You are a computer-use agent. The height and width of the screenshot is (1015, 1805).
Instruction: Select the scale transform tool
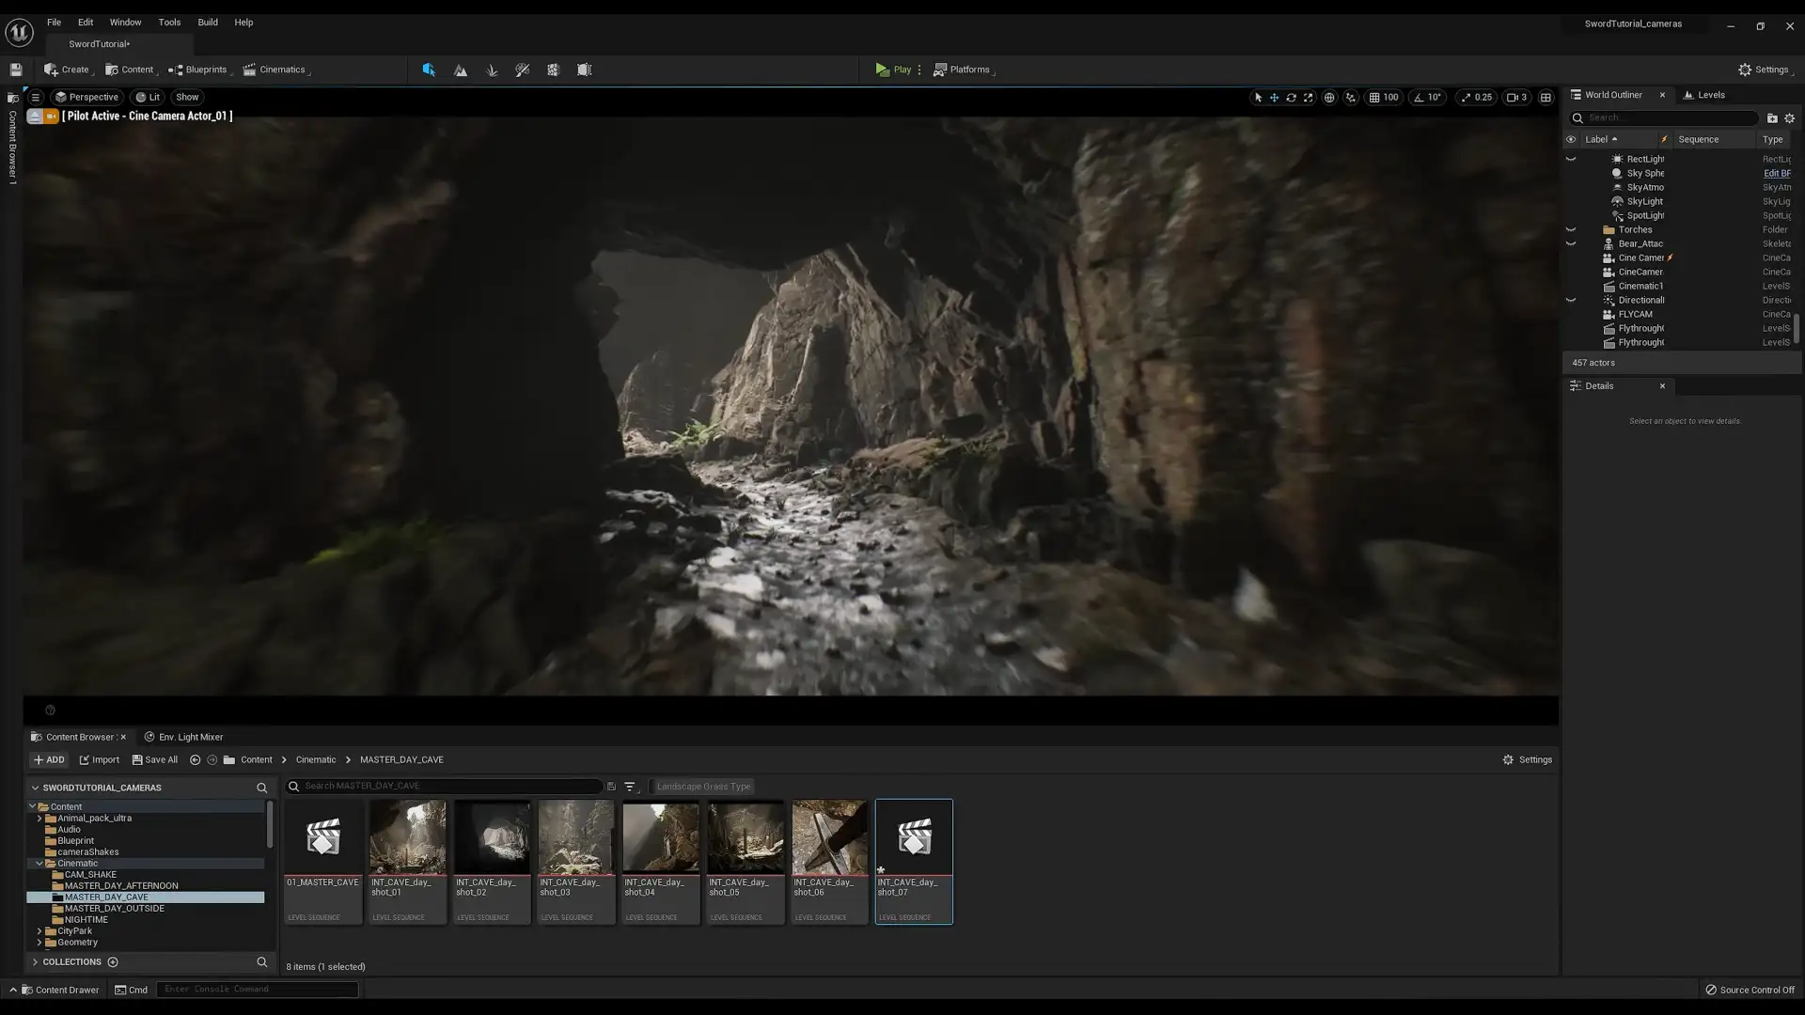[1308, 97]
